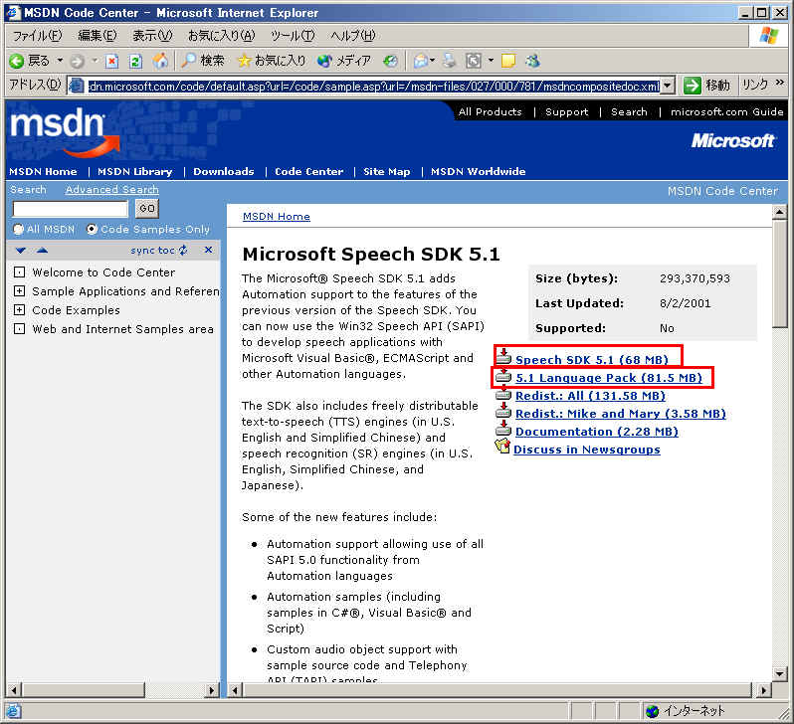Viewport: 794px width, 724px height.
Task: Open the MSDN Home breadcrumb link
Action: click(277, 217)
